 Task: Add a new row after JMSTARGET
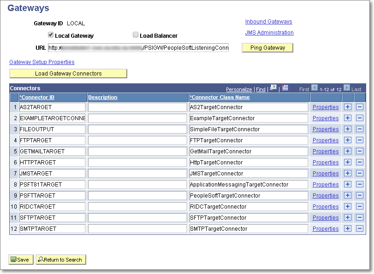347,173
